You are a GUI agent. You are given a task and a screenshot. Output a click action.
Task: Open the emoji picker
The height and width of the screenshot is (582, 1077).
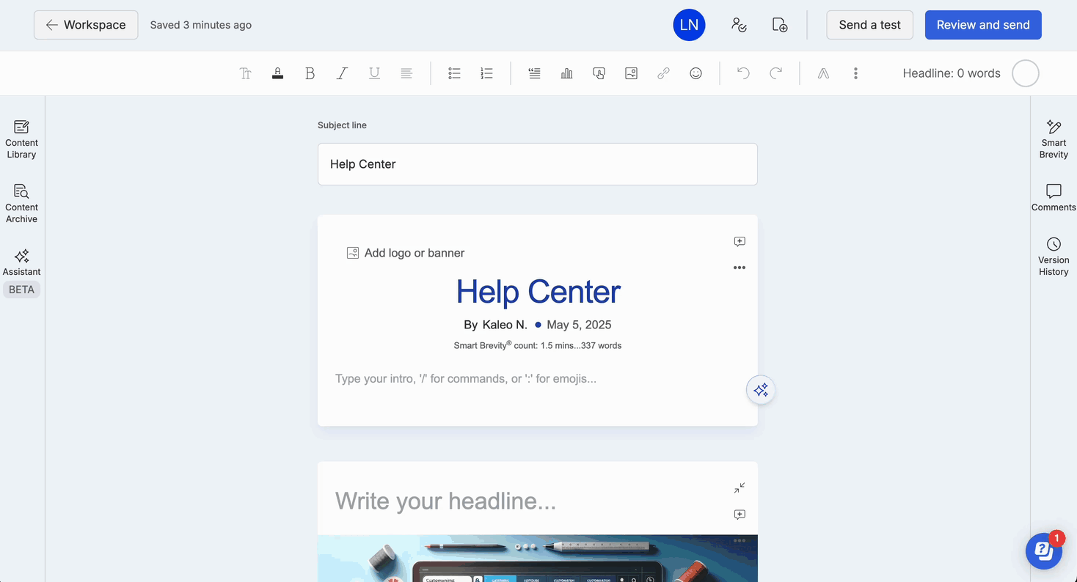coord(696,73)
